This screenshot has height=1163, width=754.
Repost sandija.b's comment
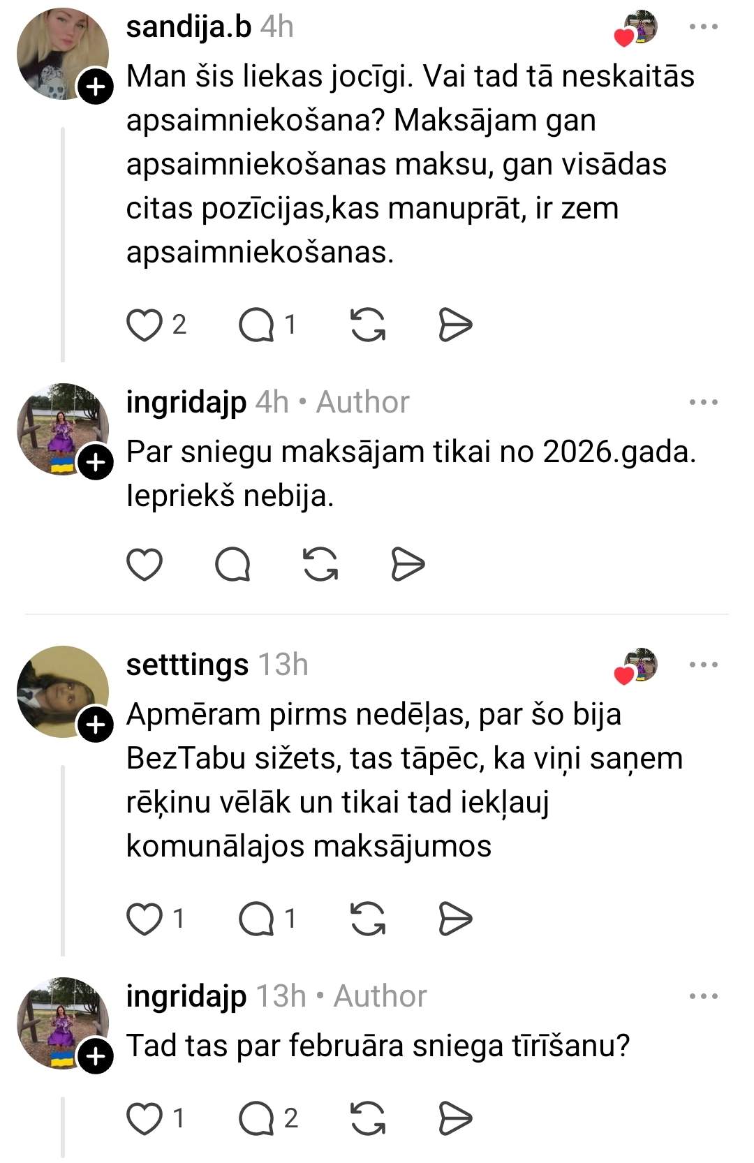click(x=368, y=325)
